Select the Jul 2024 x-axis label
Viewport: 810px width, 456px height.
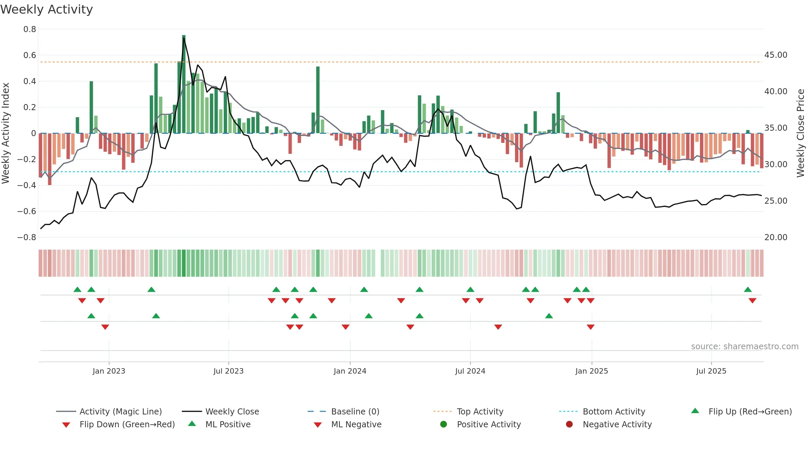[470, 371]
